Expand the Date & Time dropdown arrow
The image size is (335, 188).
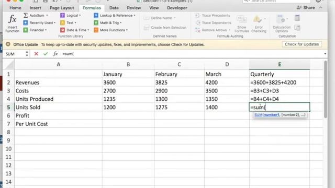point(88,30)
